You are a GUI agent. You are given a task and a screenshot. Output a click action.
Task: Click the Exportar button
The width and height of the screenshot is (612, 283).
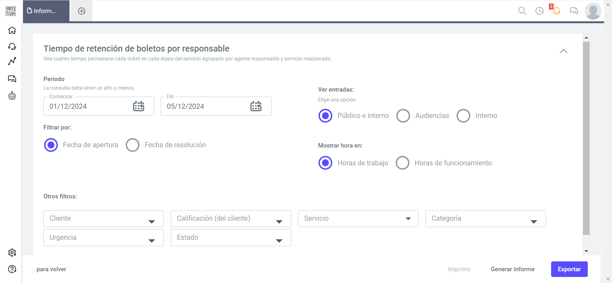pyautogui.click(x=569, y=269)
